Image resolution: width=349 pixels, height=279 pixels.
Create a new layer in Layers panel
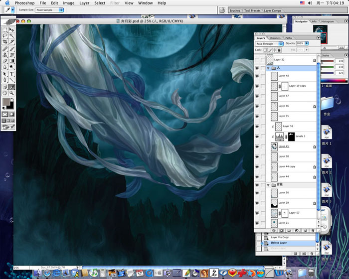[305, 231]
